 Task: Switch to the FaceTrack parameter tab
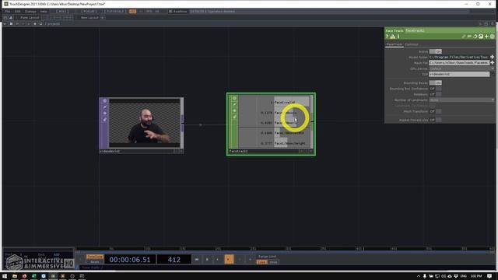(395, 44)
